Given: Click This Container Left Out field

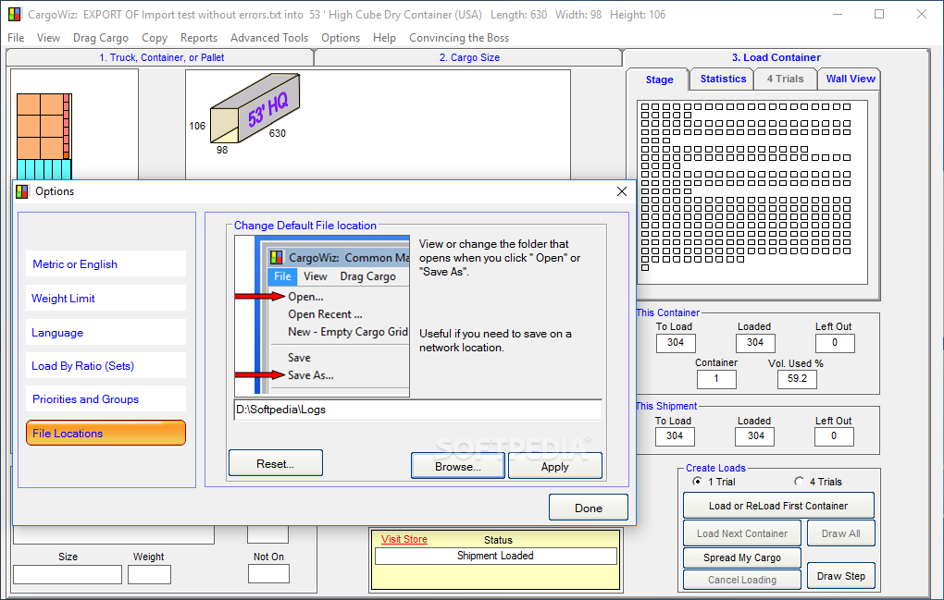Looking at the screenshot, I should point(835,343).
